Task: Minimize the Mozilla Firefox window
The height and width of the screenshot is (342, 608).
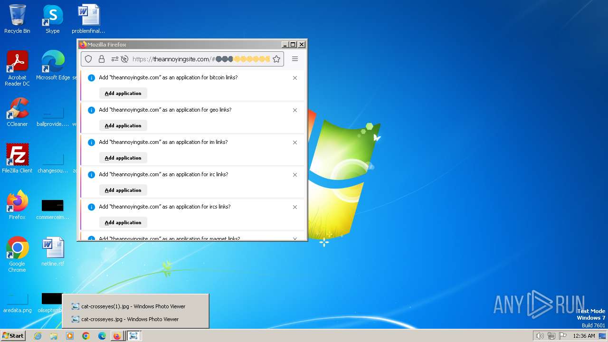Action: tap(285, 45)
